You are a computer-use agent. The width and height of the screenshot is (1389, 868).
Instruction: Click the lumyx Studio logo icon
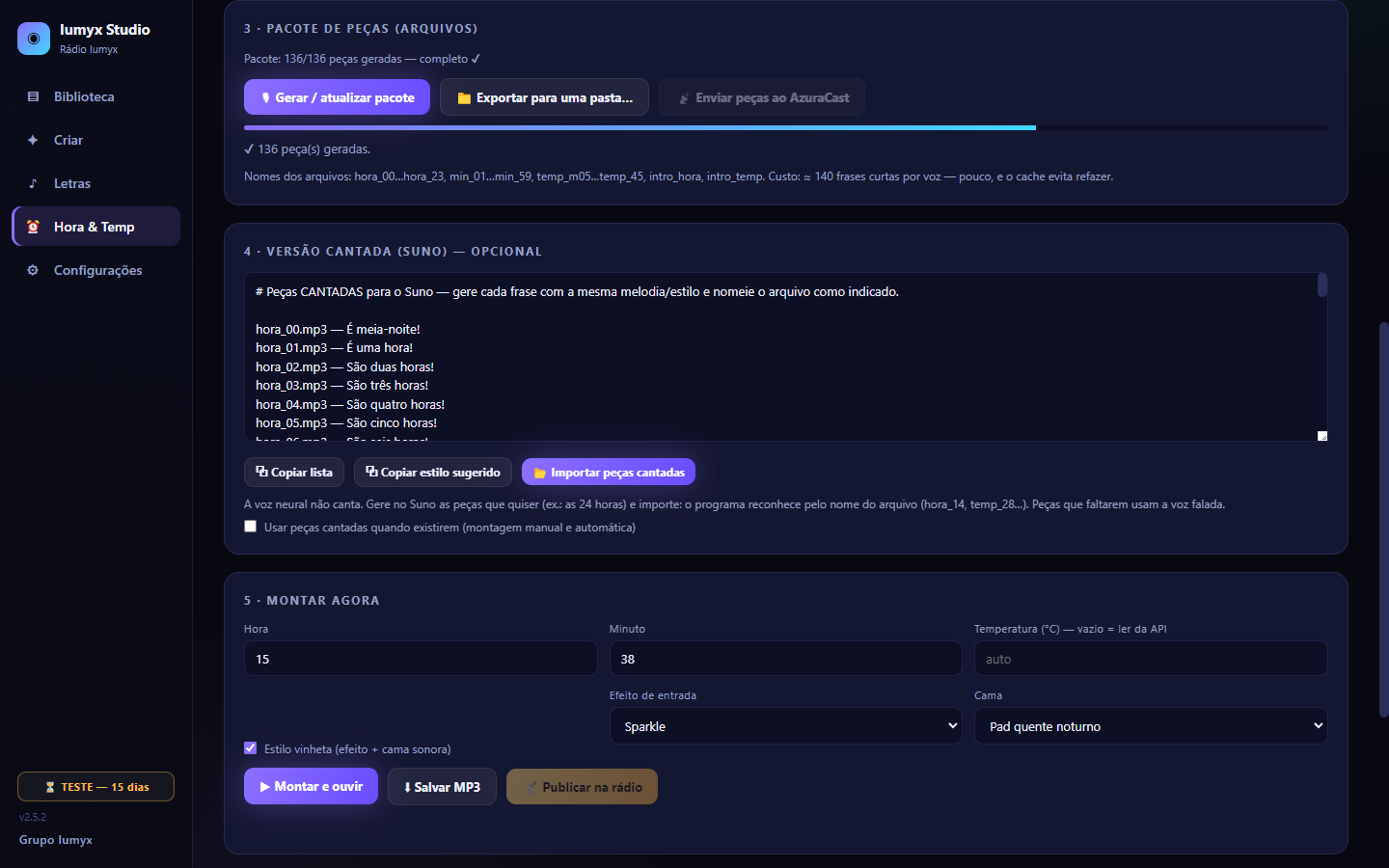[x=34, y=39]
